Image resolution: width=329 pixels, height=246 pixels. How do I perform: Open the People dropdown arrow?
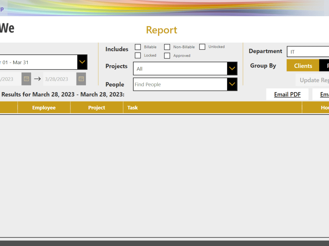pos(232,84)
